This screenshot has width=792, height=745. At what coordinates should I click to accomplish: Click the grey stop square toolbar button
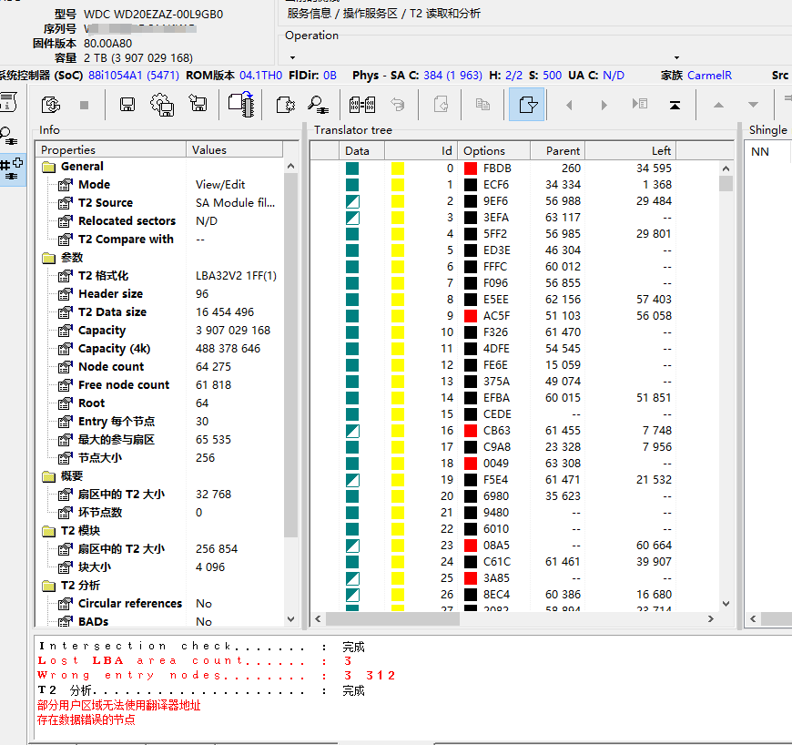click(85, 105)
